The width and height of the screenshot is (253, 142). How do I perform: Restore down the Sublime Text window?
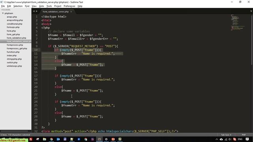coord(240,2)
